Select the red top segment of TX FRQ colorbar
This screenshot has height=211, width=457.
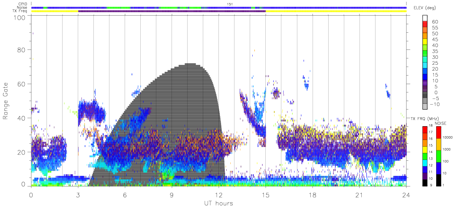[x=425, y=130]
